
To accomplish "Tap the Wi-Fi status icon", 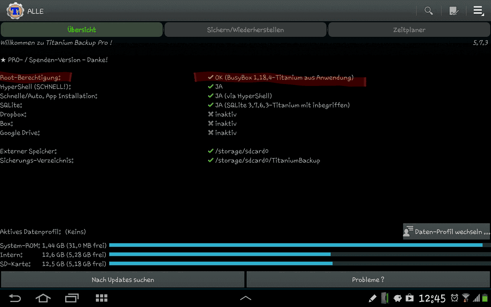I will pyautogui.click(x=466, y=298).
